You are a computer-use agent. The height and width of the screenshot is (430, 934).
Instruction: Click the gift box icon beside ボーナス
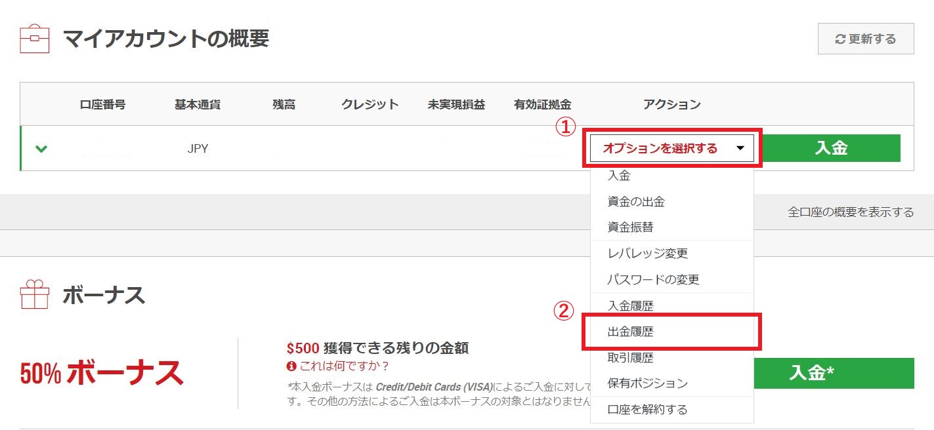click(34, 295)
